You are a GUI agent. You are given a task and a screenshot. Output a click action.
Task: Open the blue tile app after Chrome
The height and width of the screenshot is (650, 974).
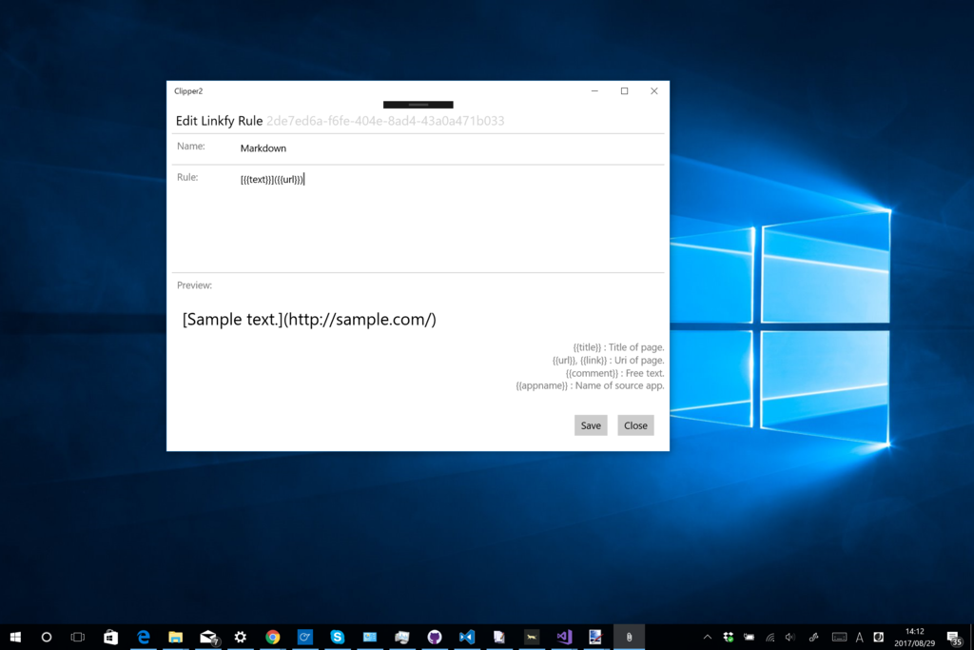[x=305, y=637]
